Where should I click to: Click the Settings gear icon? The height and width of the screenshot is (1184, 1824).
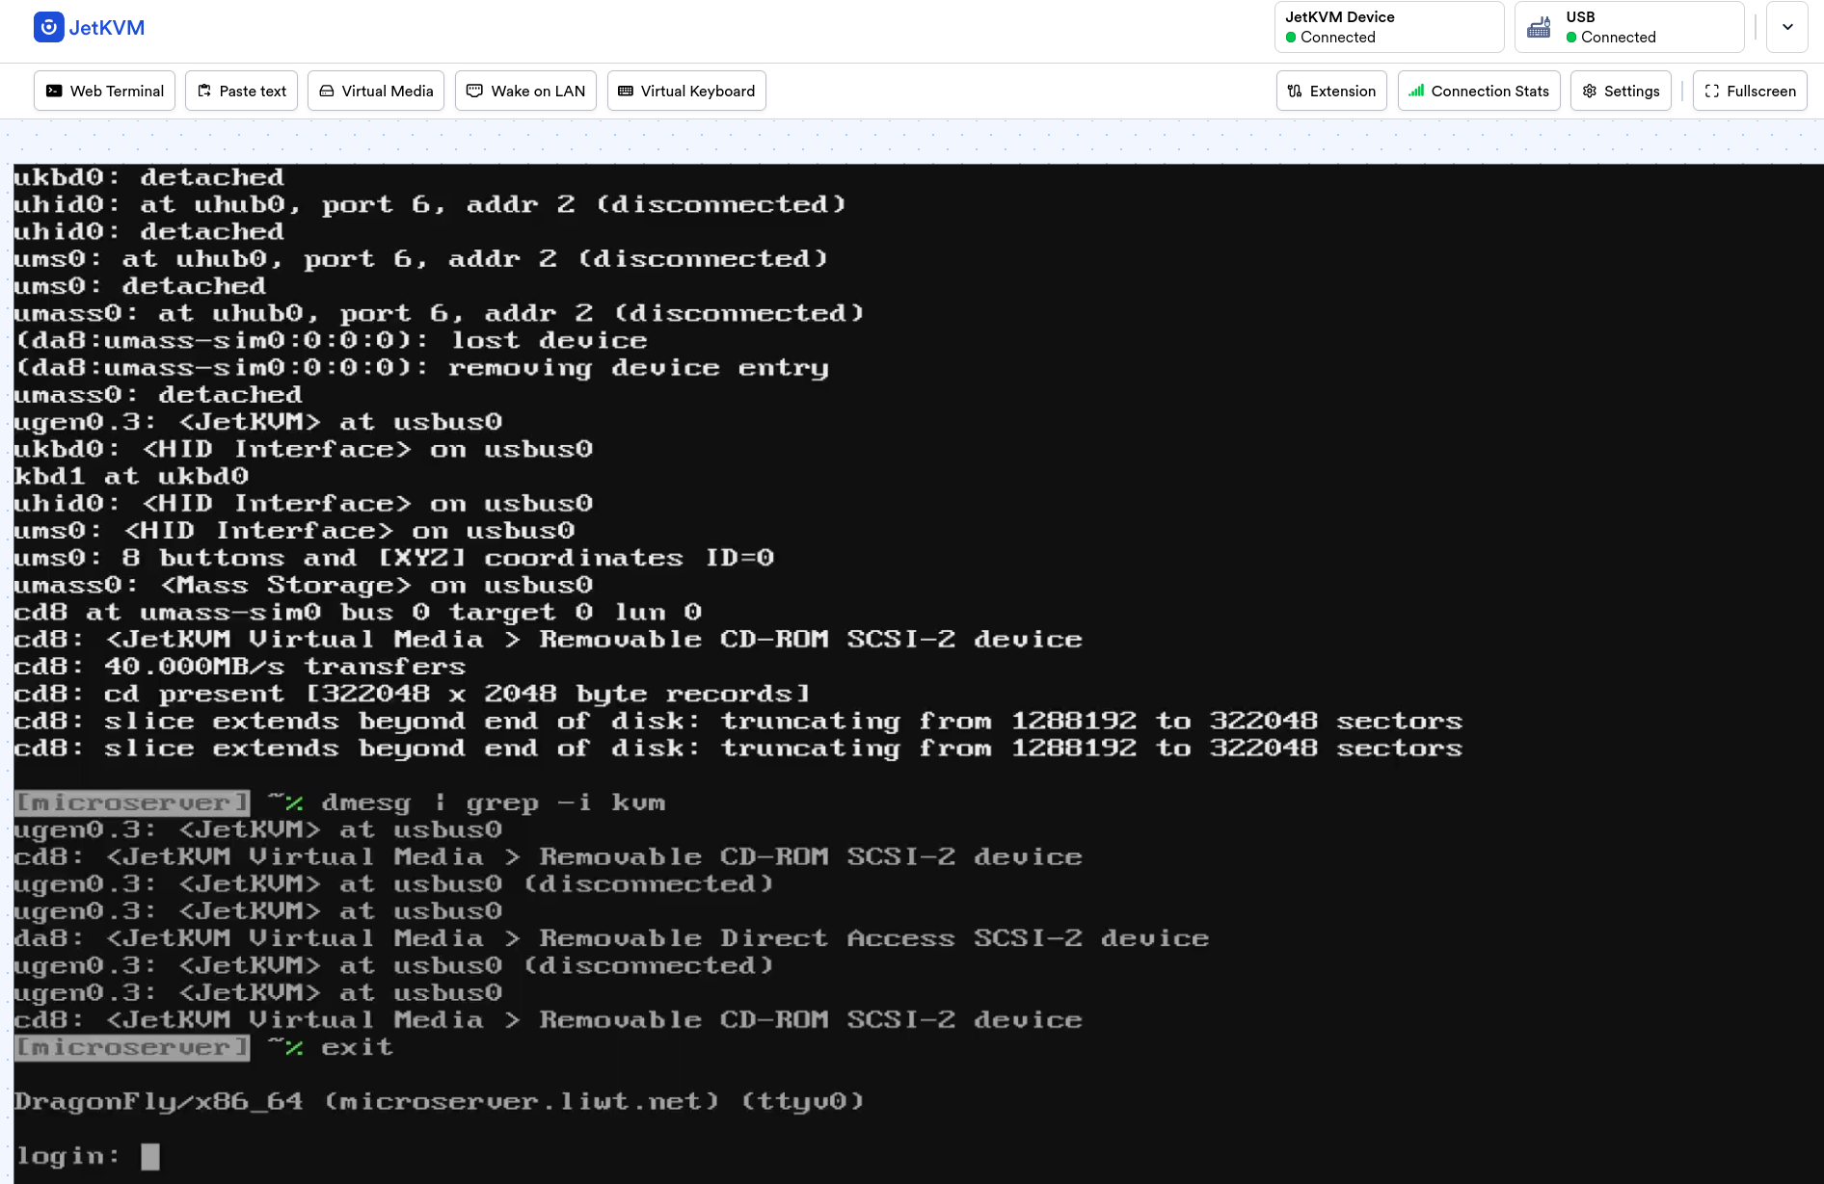tap(1590, 91)
